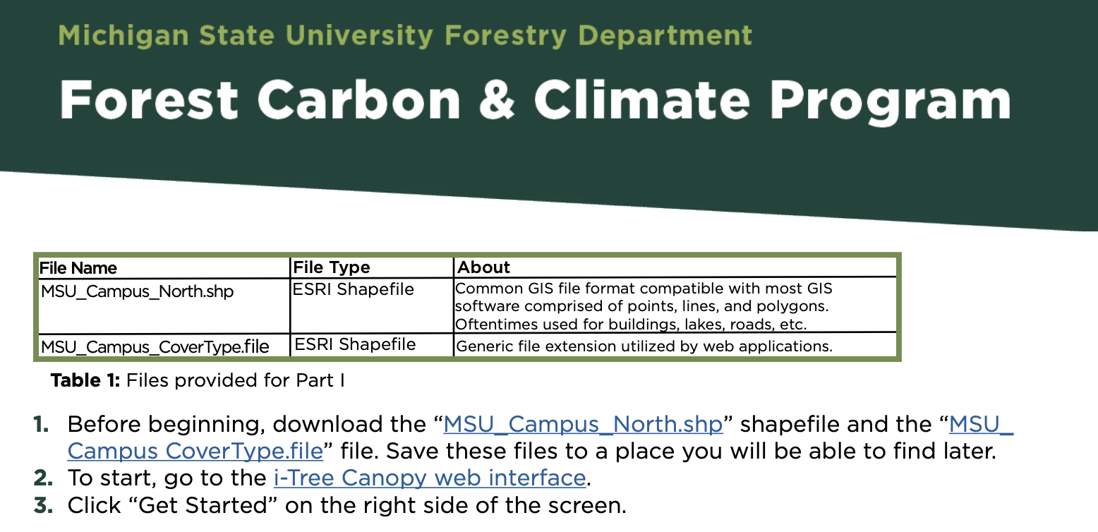Screen dimensions: 1098x532
Task: Click the Table 1 caption text
Action: tap(198, 381)
